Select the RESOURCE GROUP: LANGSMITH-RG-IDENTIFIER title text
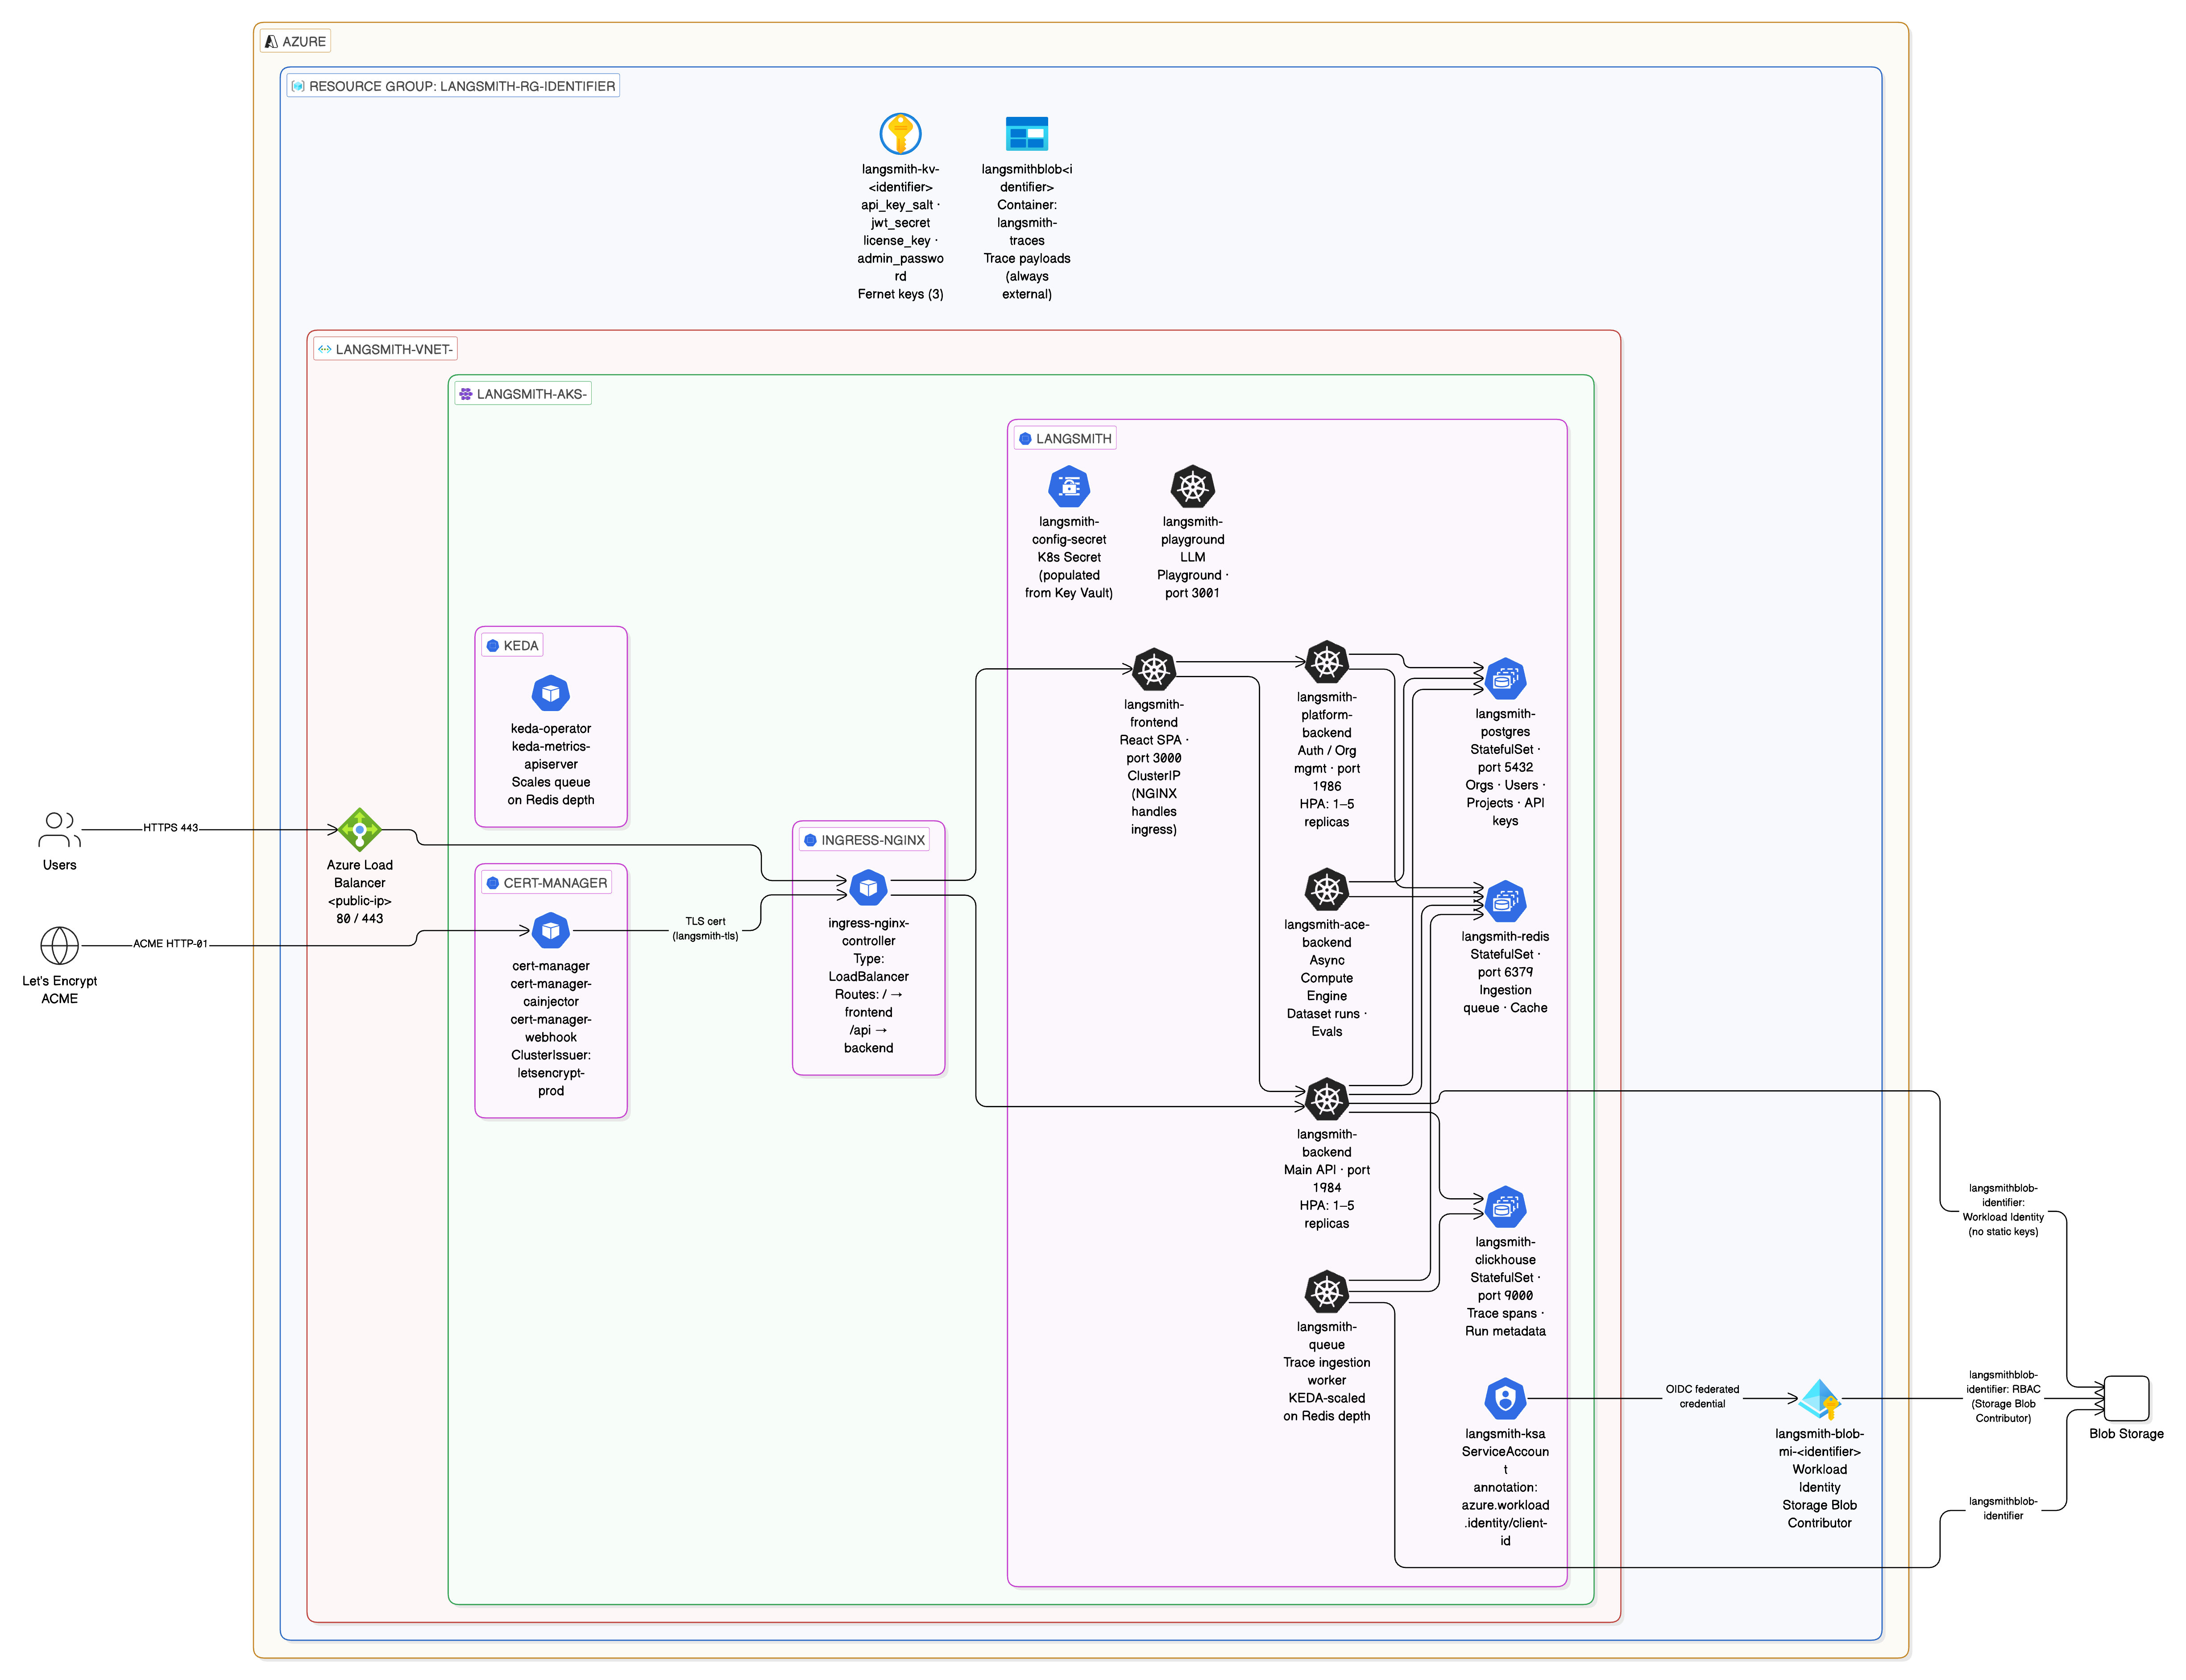Viewport: 2186px width, 1680px height. tap(462, 86)
